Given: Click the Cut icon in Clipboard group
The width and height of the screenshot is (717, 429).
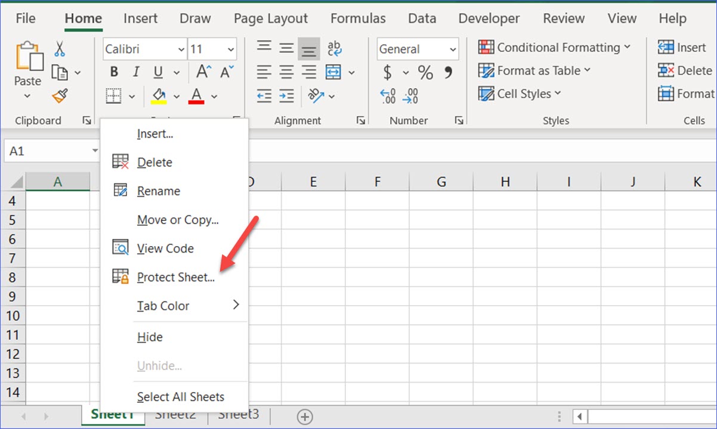Looking at the screenshot, I should [59, 48].
